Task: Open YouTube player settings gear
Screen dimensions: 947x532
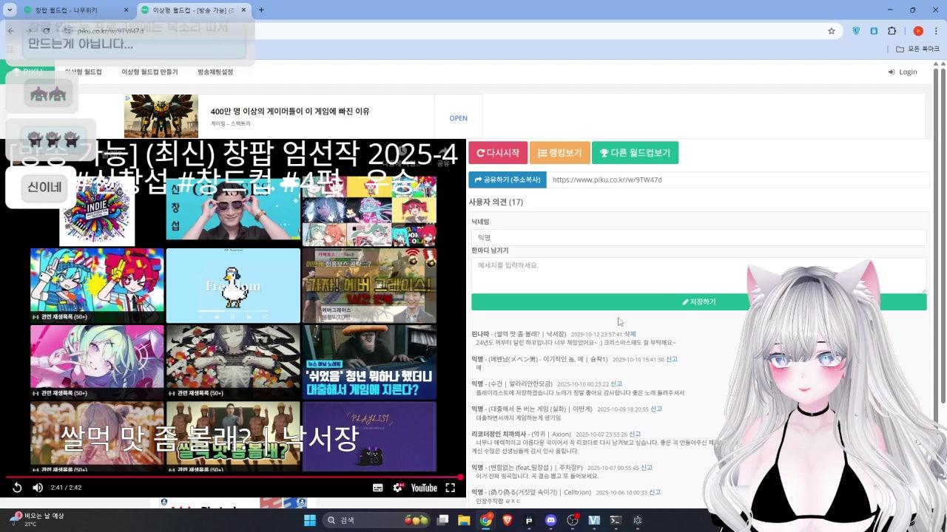Action: pyautogui.click(x=398, y=488)
